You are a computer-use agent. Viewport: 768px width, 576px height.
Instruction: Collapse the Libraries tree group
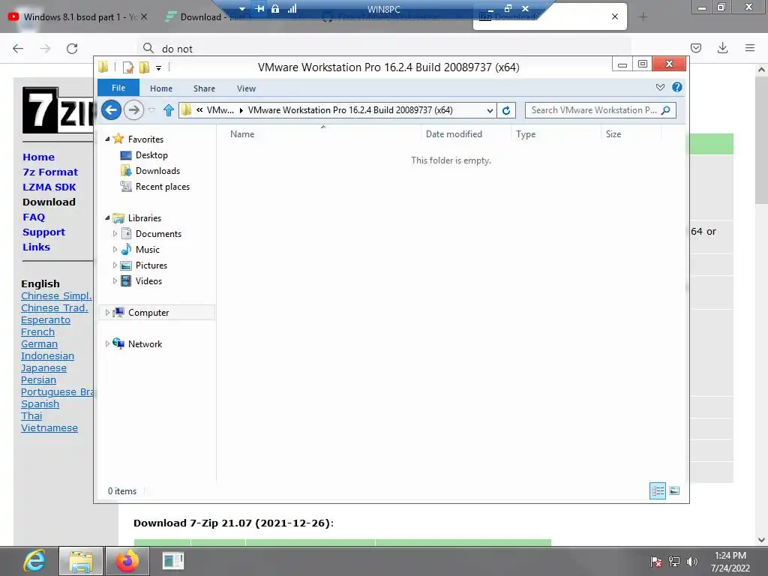pyautogui.click(x=107, y=218)
